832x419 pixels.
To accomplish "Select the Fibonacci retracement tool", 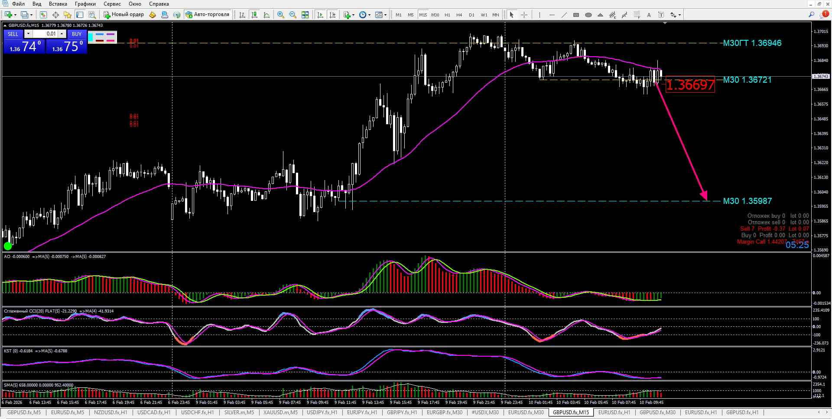I will pos(637,15).
